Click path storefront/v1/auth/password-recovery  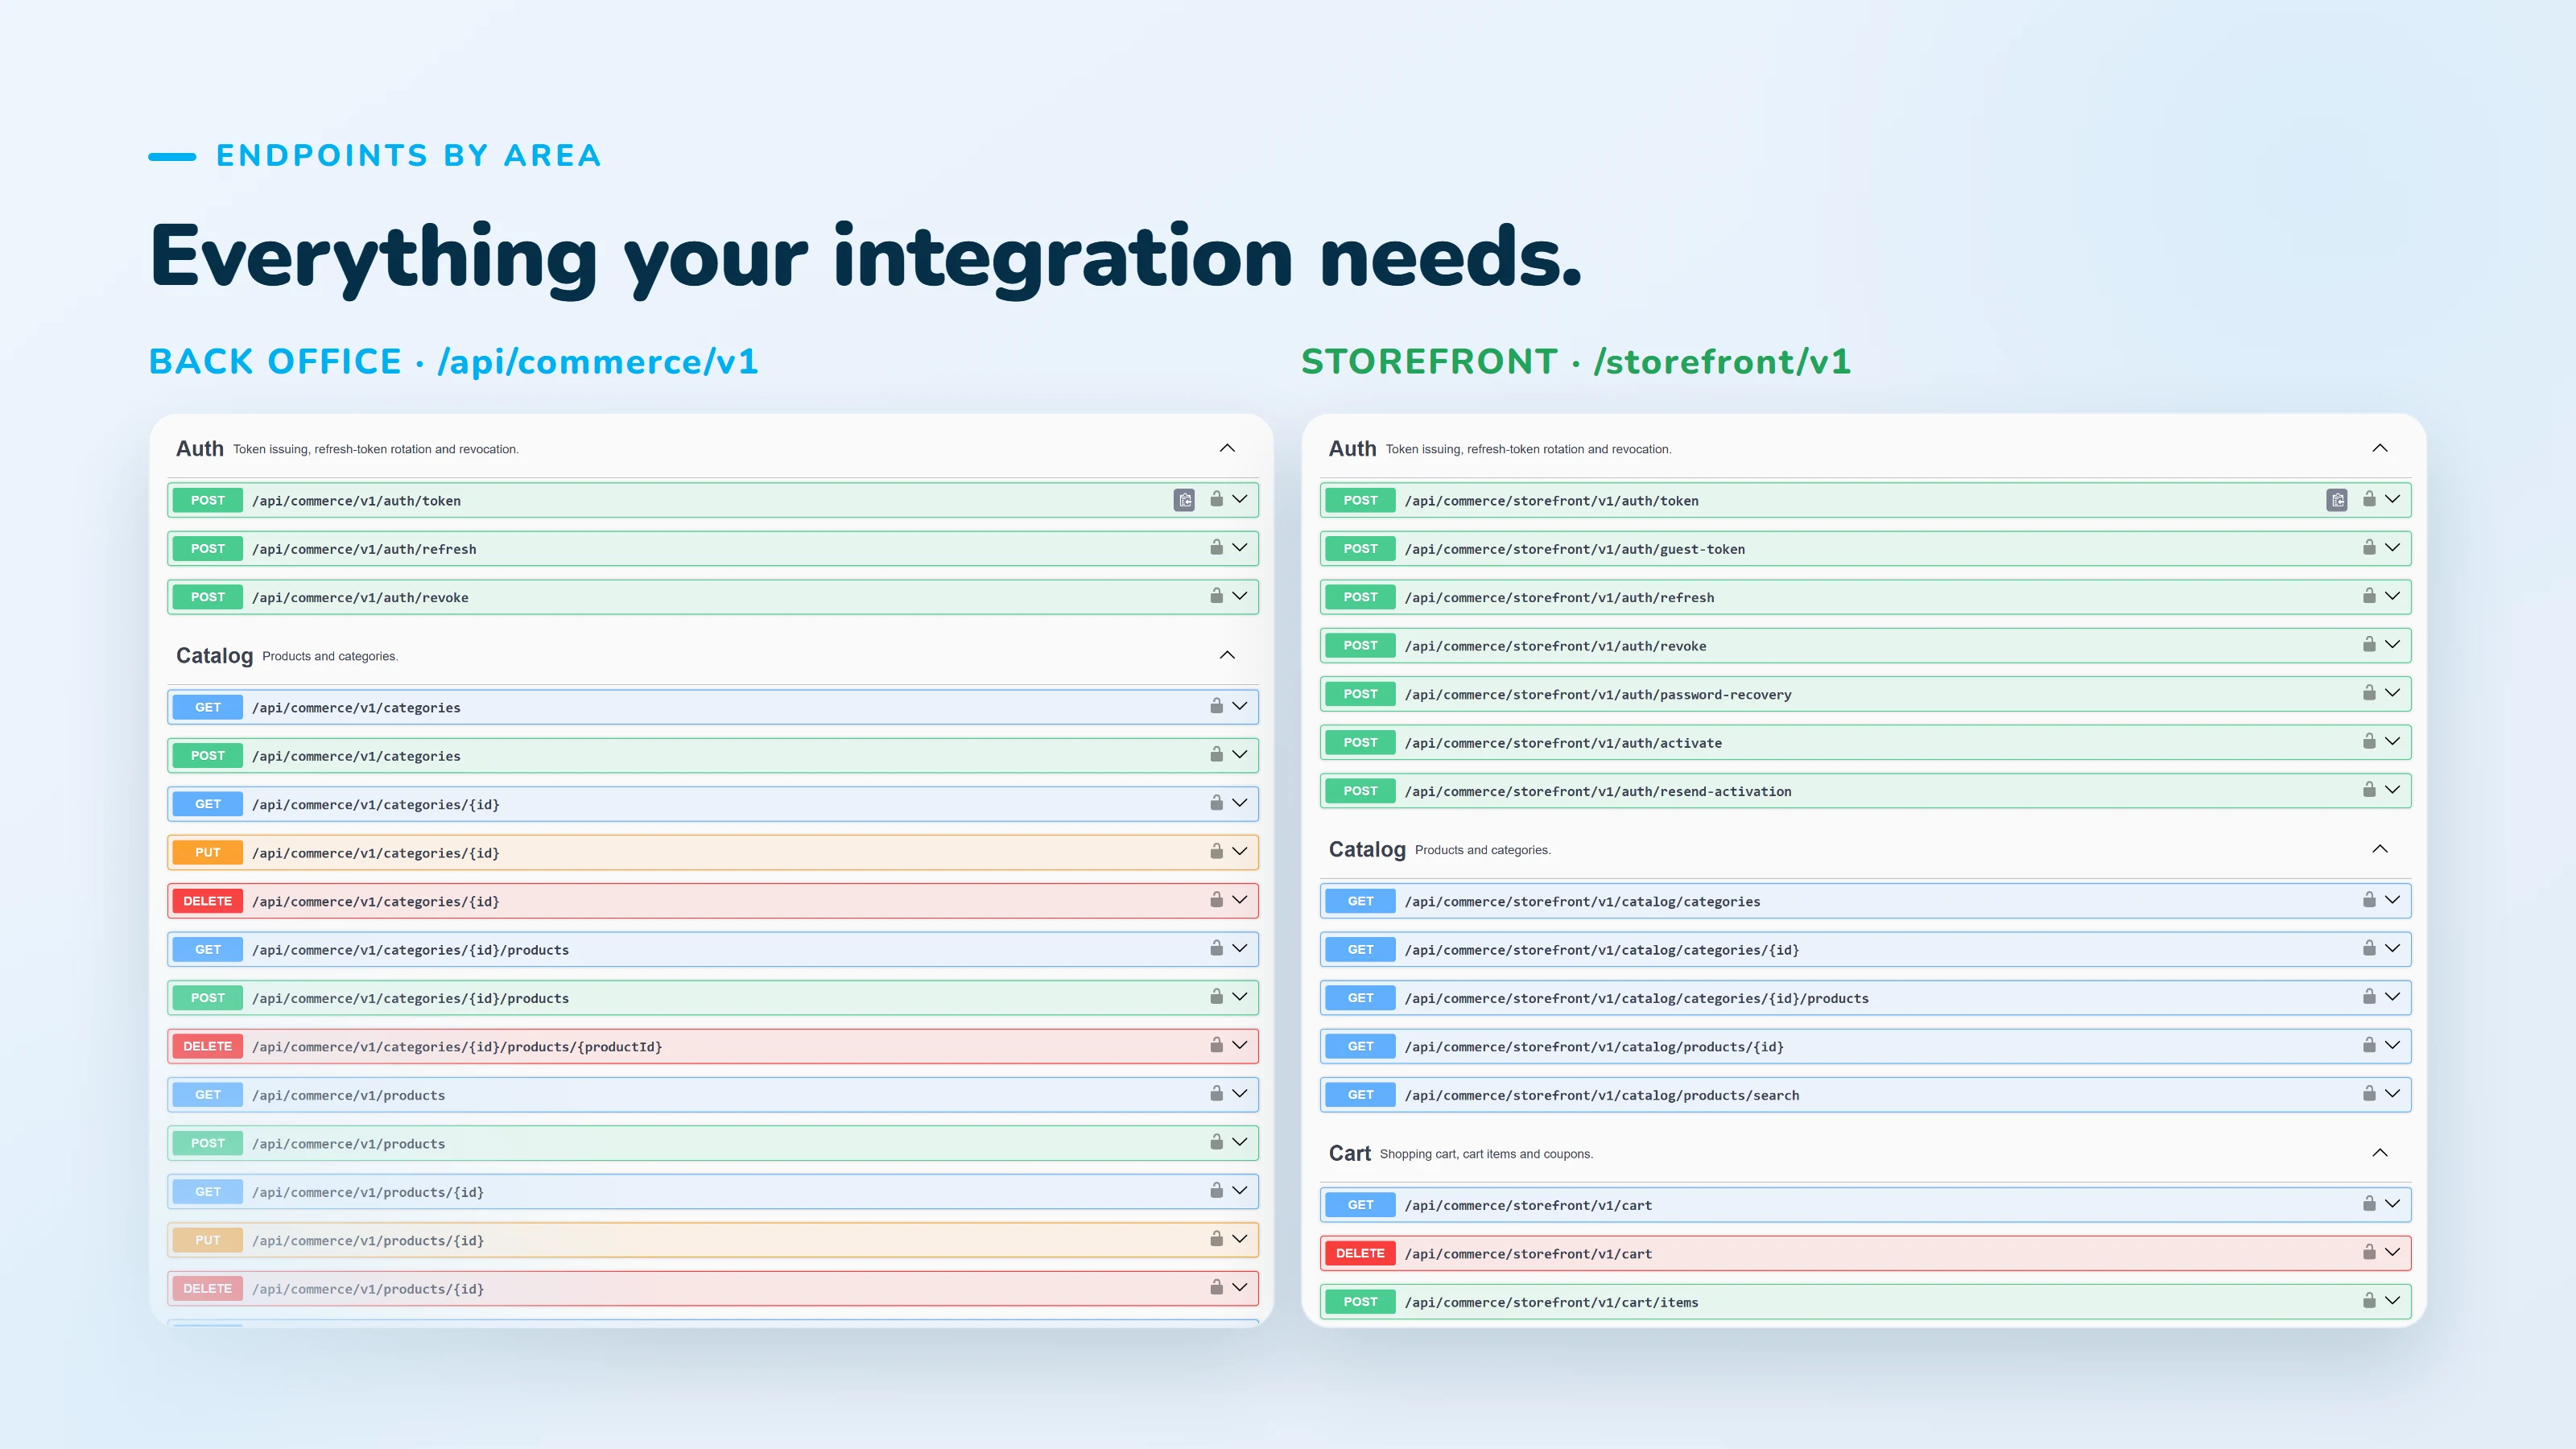click(1598, 695)
